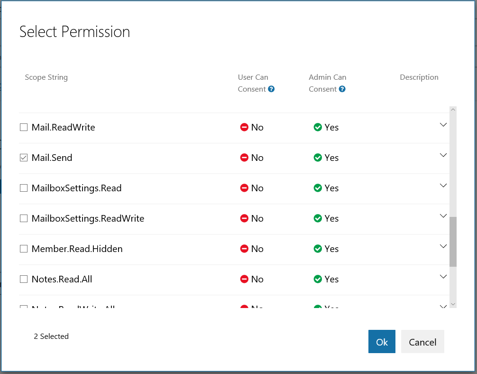Viewport: 477px width, 374px height.
Task: Click the red No icon for Member.Read.Hidden
Action: 244,249
